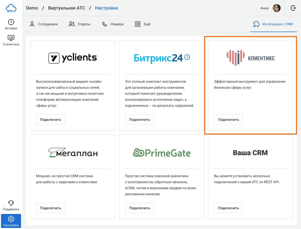Switch to the Сотрудники tab

[x=44, y=24]
